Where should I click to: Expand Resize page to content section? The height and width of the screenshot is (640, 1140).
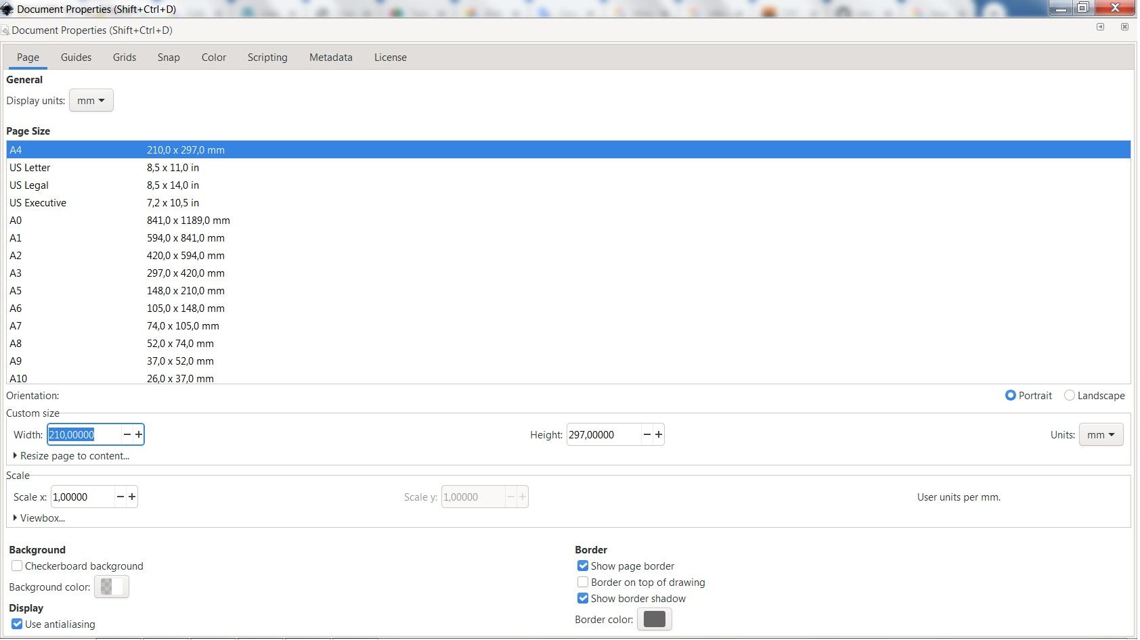(71, 455)
